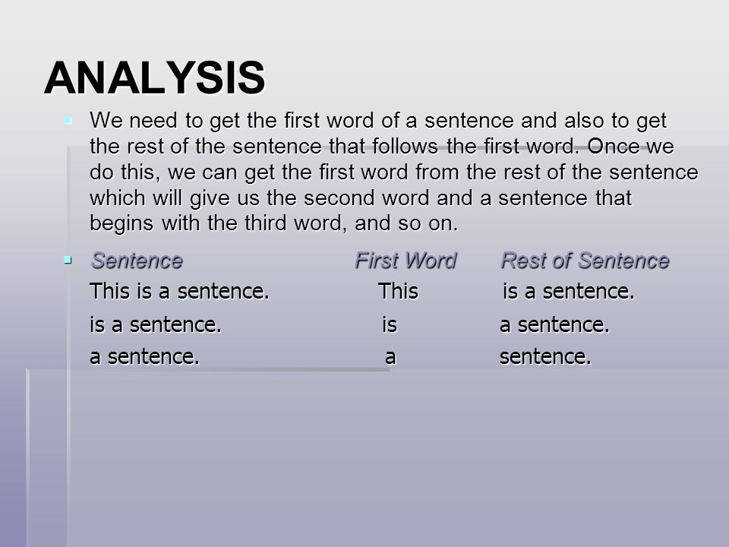Click the line starting 'do this, we can get'

(394, 172)
